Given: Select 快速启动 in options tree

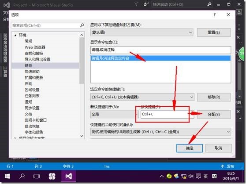Looking at the screenshot, I should point(32,72).
